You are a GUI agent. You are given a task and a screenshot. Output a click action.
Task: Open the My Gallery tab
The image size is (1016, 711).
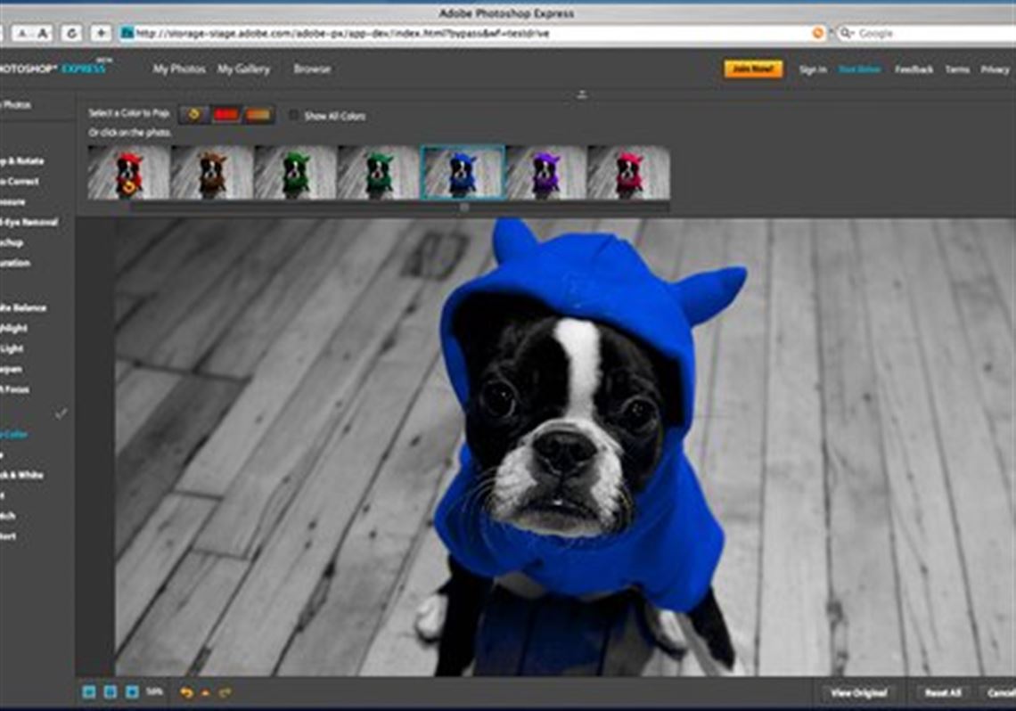point(243,69)
